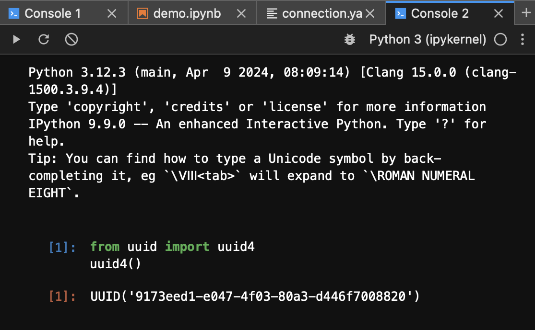Restart the kernel using the refresh icon

[43, 39]
